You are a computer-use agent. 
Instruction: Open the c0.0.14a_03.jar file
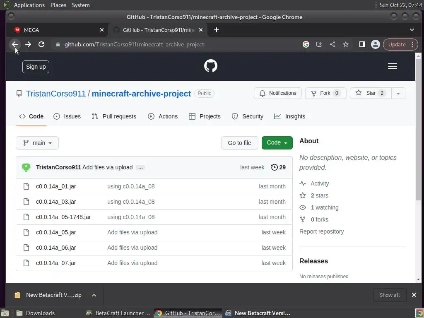coord(56,202)
